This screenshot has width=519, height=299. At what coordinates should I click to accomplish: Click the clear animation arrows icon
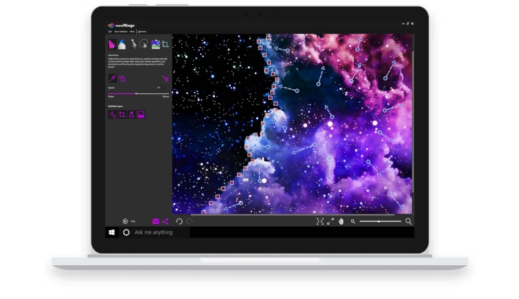click(x=164, y=78)
